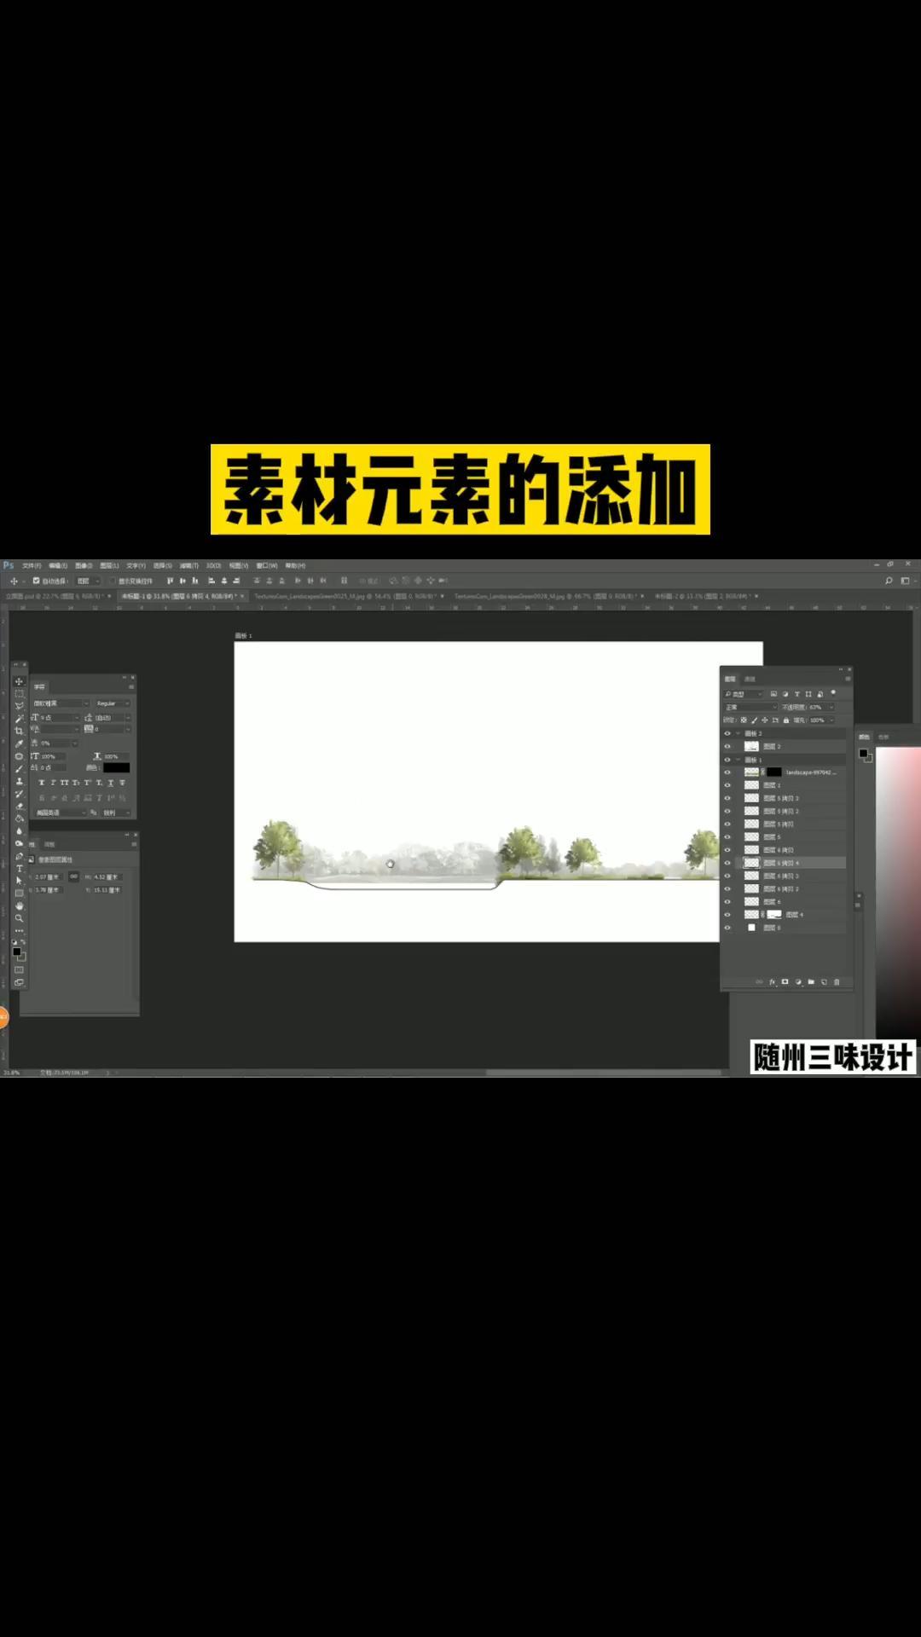Screen dimensions: 921x1637
Task: Open the font style Regular dropdown
Action: point(113,703)
